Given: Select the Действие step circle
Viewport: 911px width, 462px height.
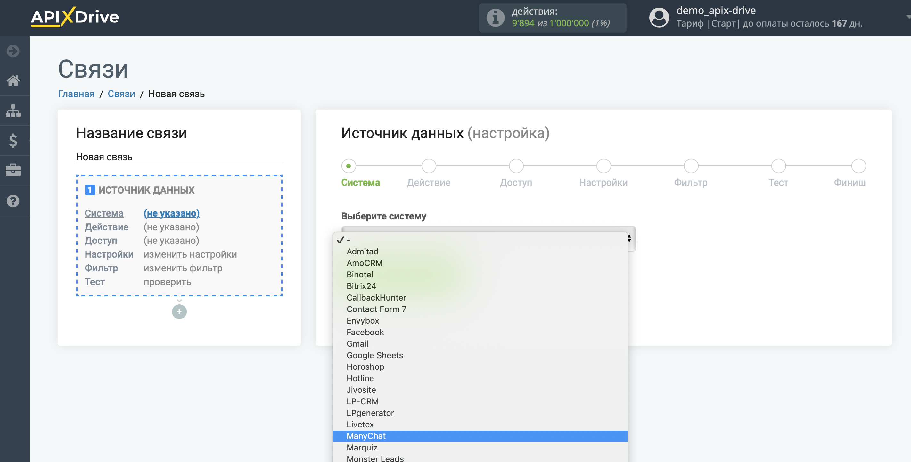Looking at the screenshot, I should [429, 166].
